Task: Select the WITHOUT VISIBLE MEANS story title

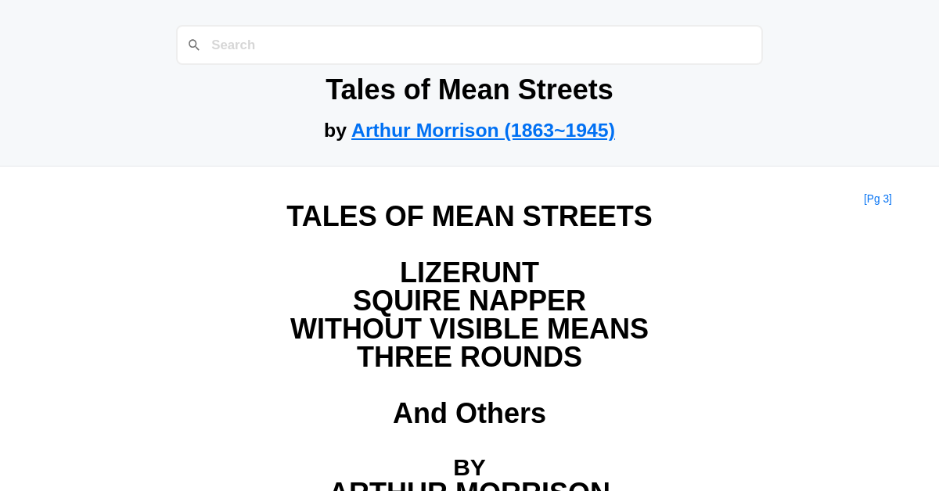Action: click(469, 328)
